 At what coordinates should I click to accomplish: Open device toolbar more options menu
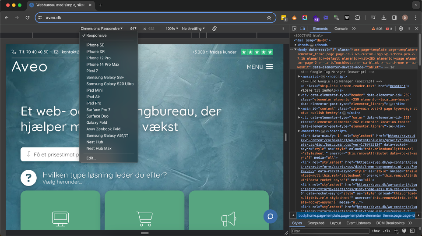[283, 29]
